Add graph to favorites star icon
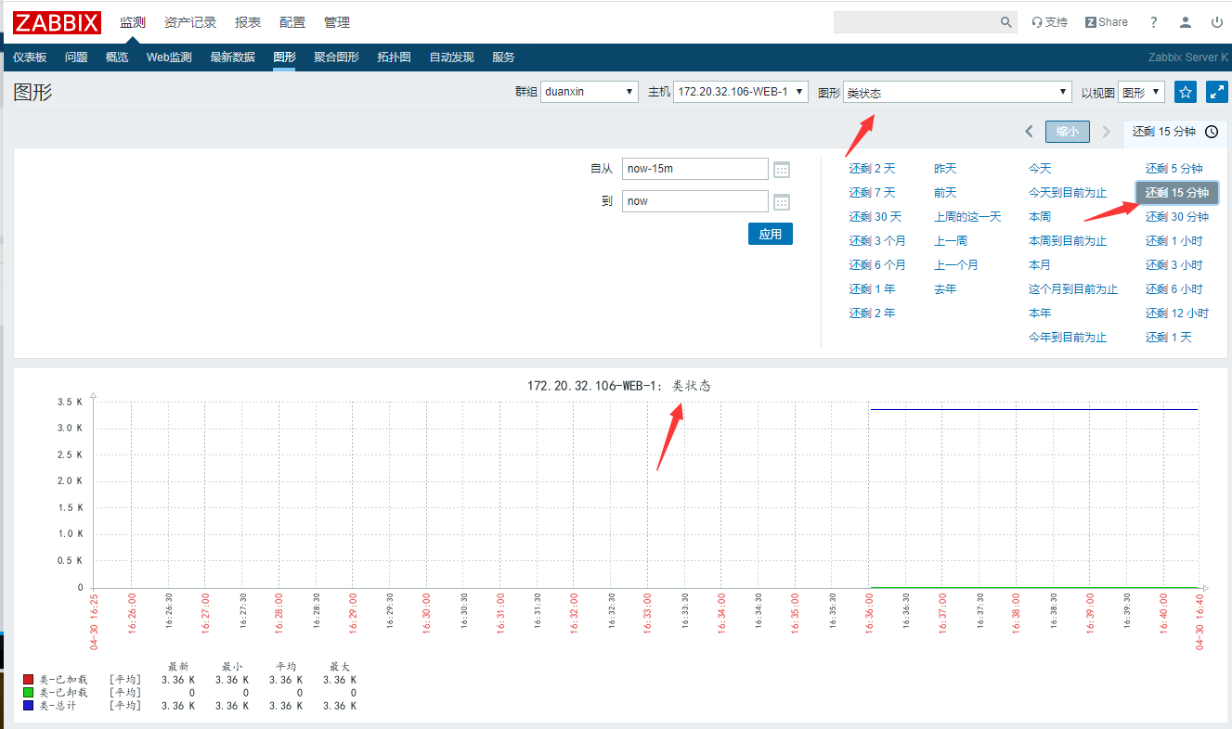The height and width of the screenshot is (729, 1232). [1185, 92]
